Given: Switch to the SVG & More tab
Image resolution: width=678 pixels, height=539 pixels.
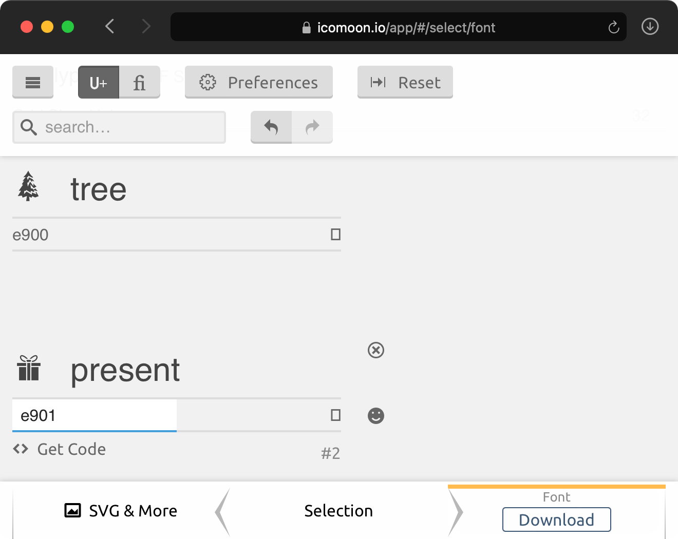Looking at the screenshot, I should point(120,511).
